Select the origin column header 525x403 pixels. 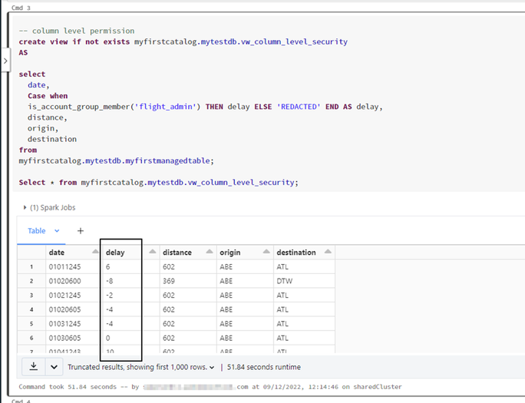click(x=245, y=252)
